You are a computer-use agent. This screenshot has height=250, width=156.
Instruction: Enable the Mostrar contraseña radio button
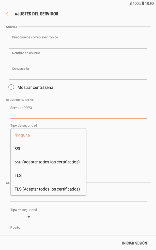point(11,87)
